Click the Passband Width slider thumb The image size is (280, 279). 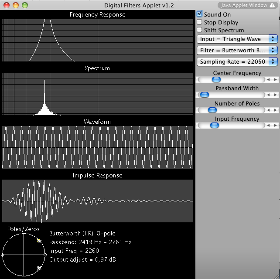[x=204, y=95]
